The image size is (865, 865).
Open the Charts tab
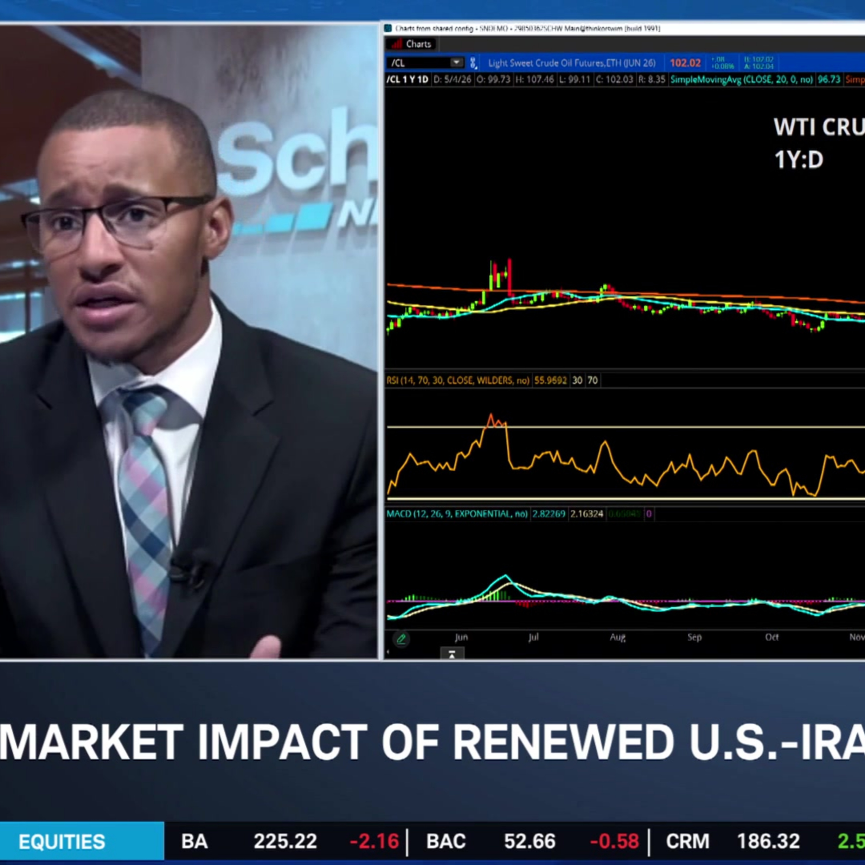[411, 44]
